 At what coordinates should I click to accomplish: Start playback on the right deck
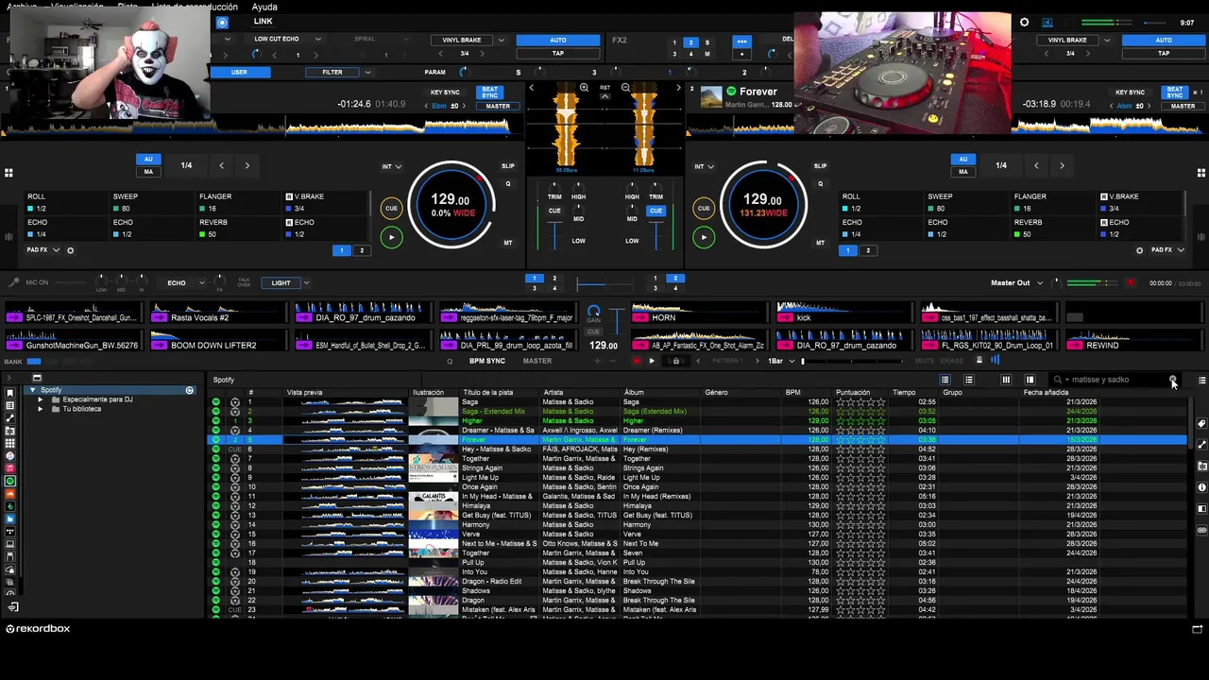tap(703, 237)
